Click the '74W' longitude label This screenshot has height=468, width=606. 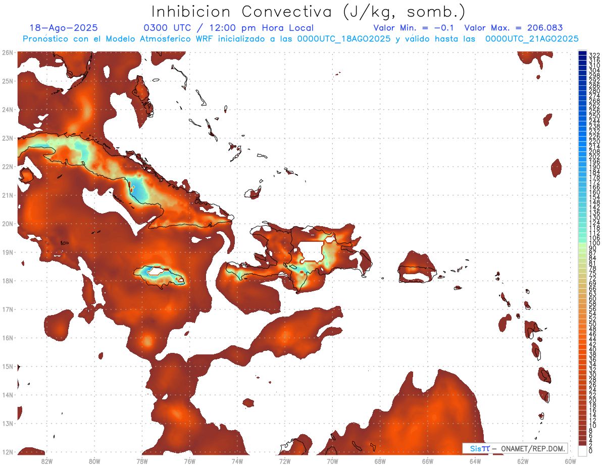click(237, 460)
